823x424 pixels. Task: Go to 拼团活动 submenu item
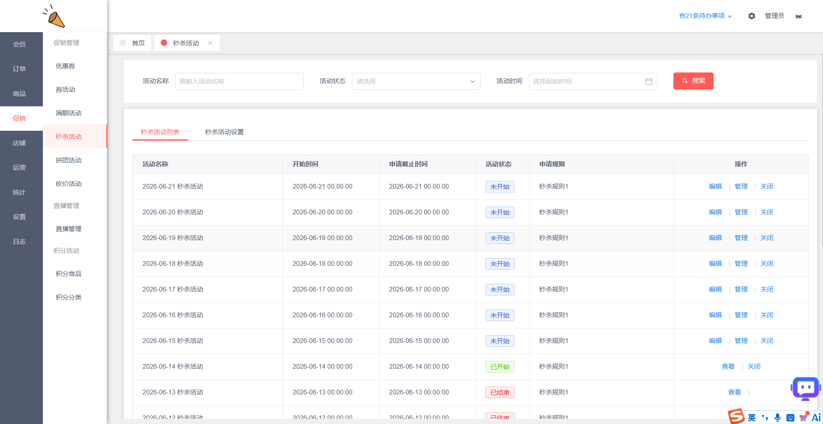[x=75, y=160]
